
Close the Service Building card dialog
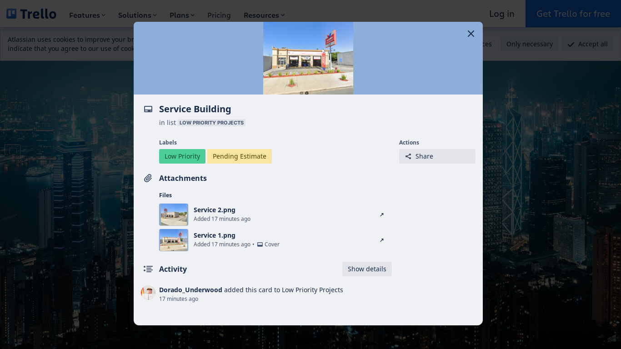point(471,34)
